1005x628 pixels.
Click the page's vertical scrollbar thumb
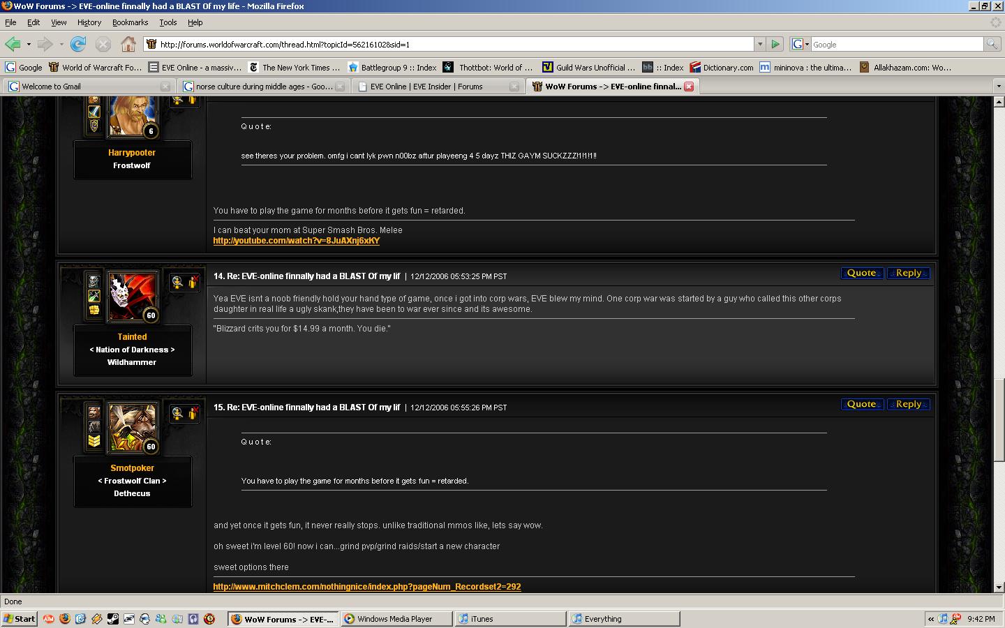pyautogui.click(x=998, y=420)
